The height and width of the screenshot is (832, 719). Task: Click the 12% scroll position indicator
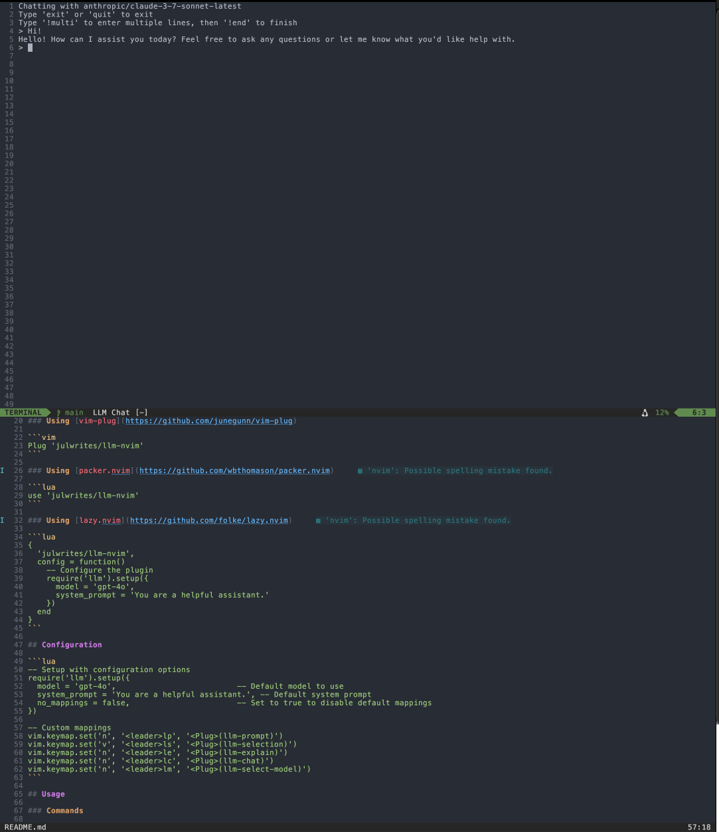point(661,412)
